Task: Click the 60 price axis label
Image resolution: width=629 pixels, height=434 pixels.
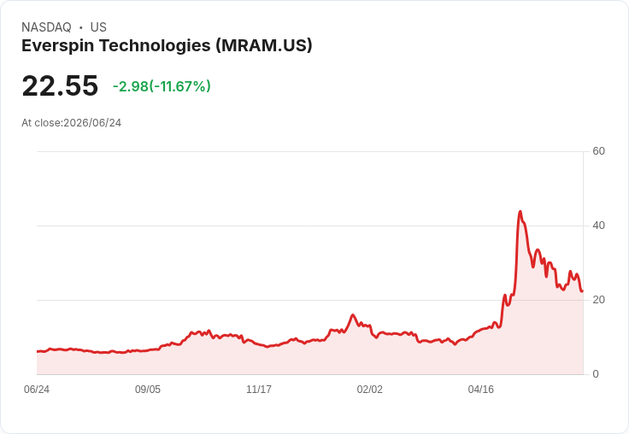Action: coord(598,151)
